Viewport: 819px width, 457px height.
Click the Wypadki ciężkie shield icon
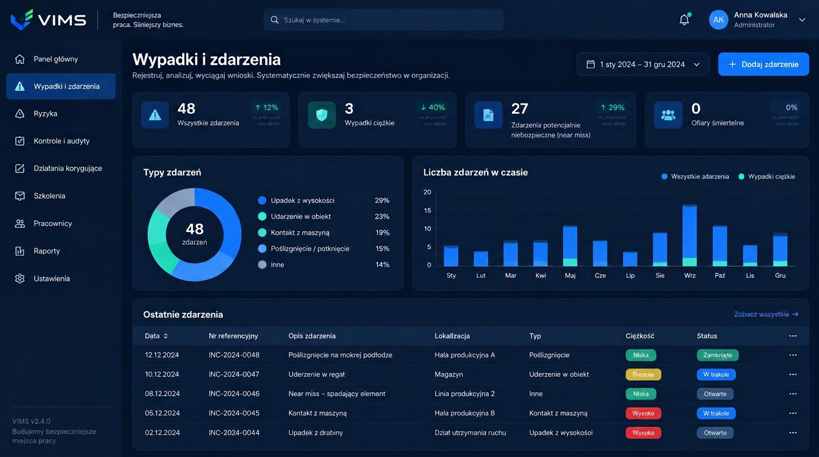(321, 115)
